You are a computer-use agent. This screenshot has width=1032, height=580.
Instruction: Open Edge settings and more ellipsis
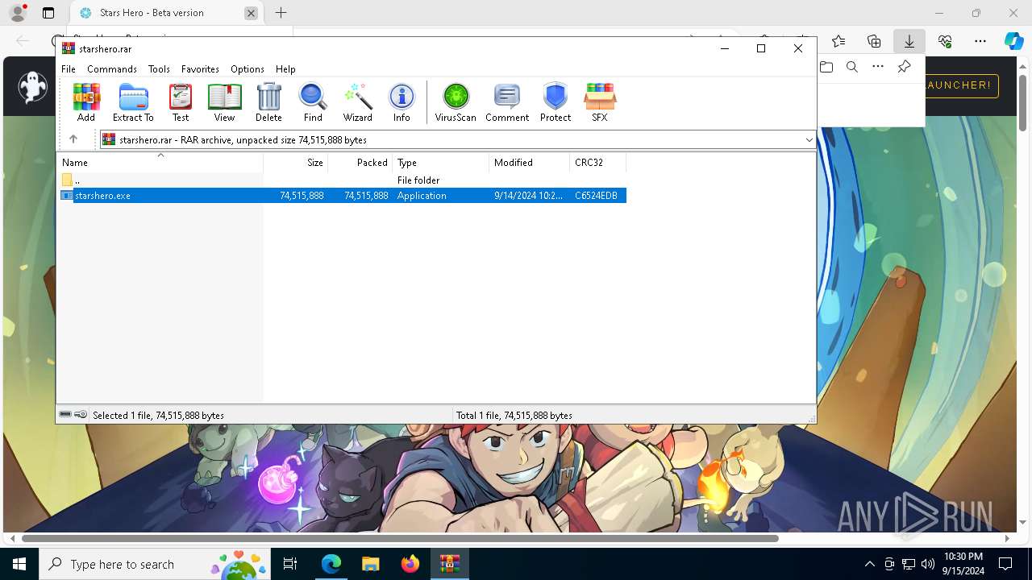point(980,41)
